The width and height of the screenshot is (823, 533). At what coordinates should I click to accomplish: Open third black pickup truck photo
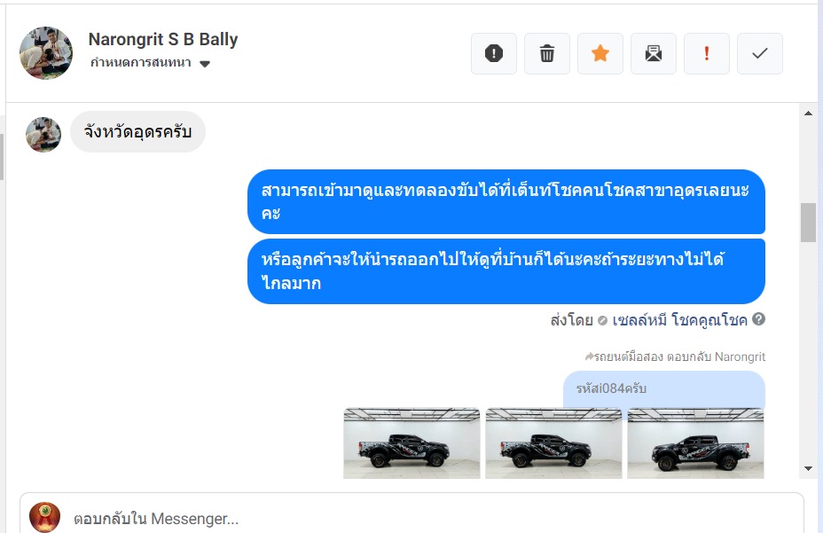click(x=695, y=443)
